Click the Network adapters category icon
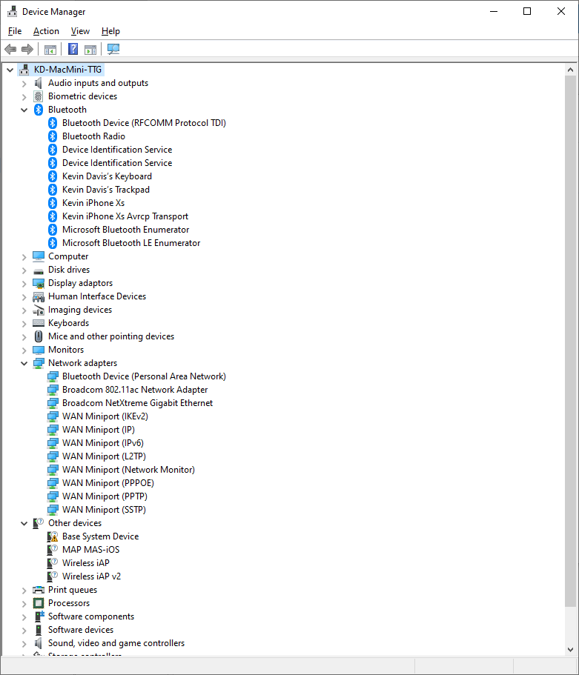The width and height of the screenshot is (579, 675). [x=39, y=363]
